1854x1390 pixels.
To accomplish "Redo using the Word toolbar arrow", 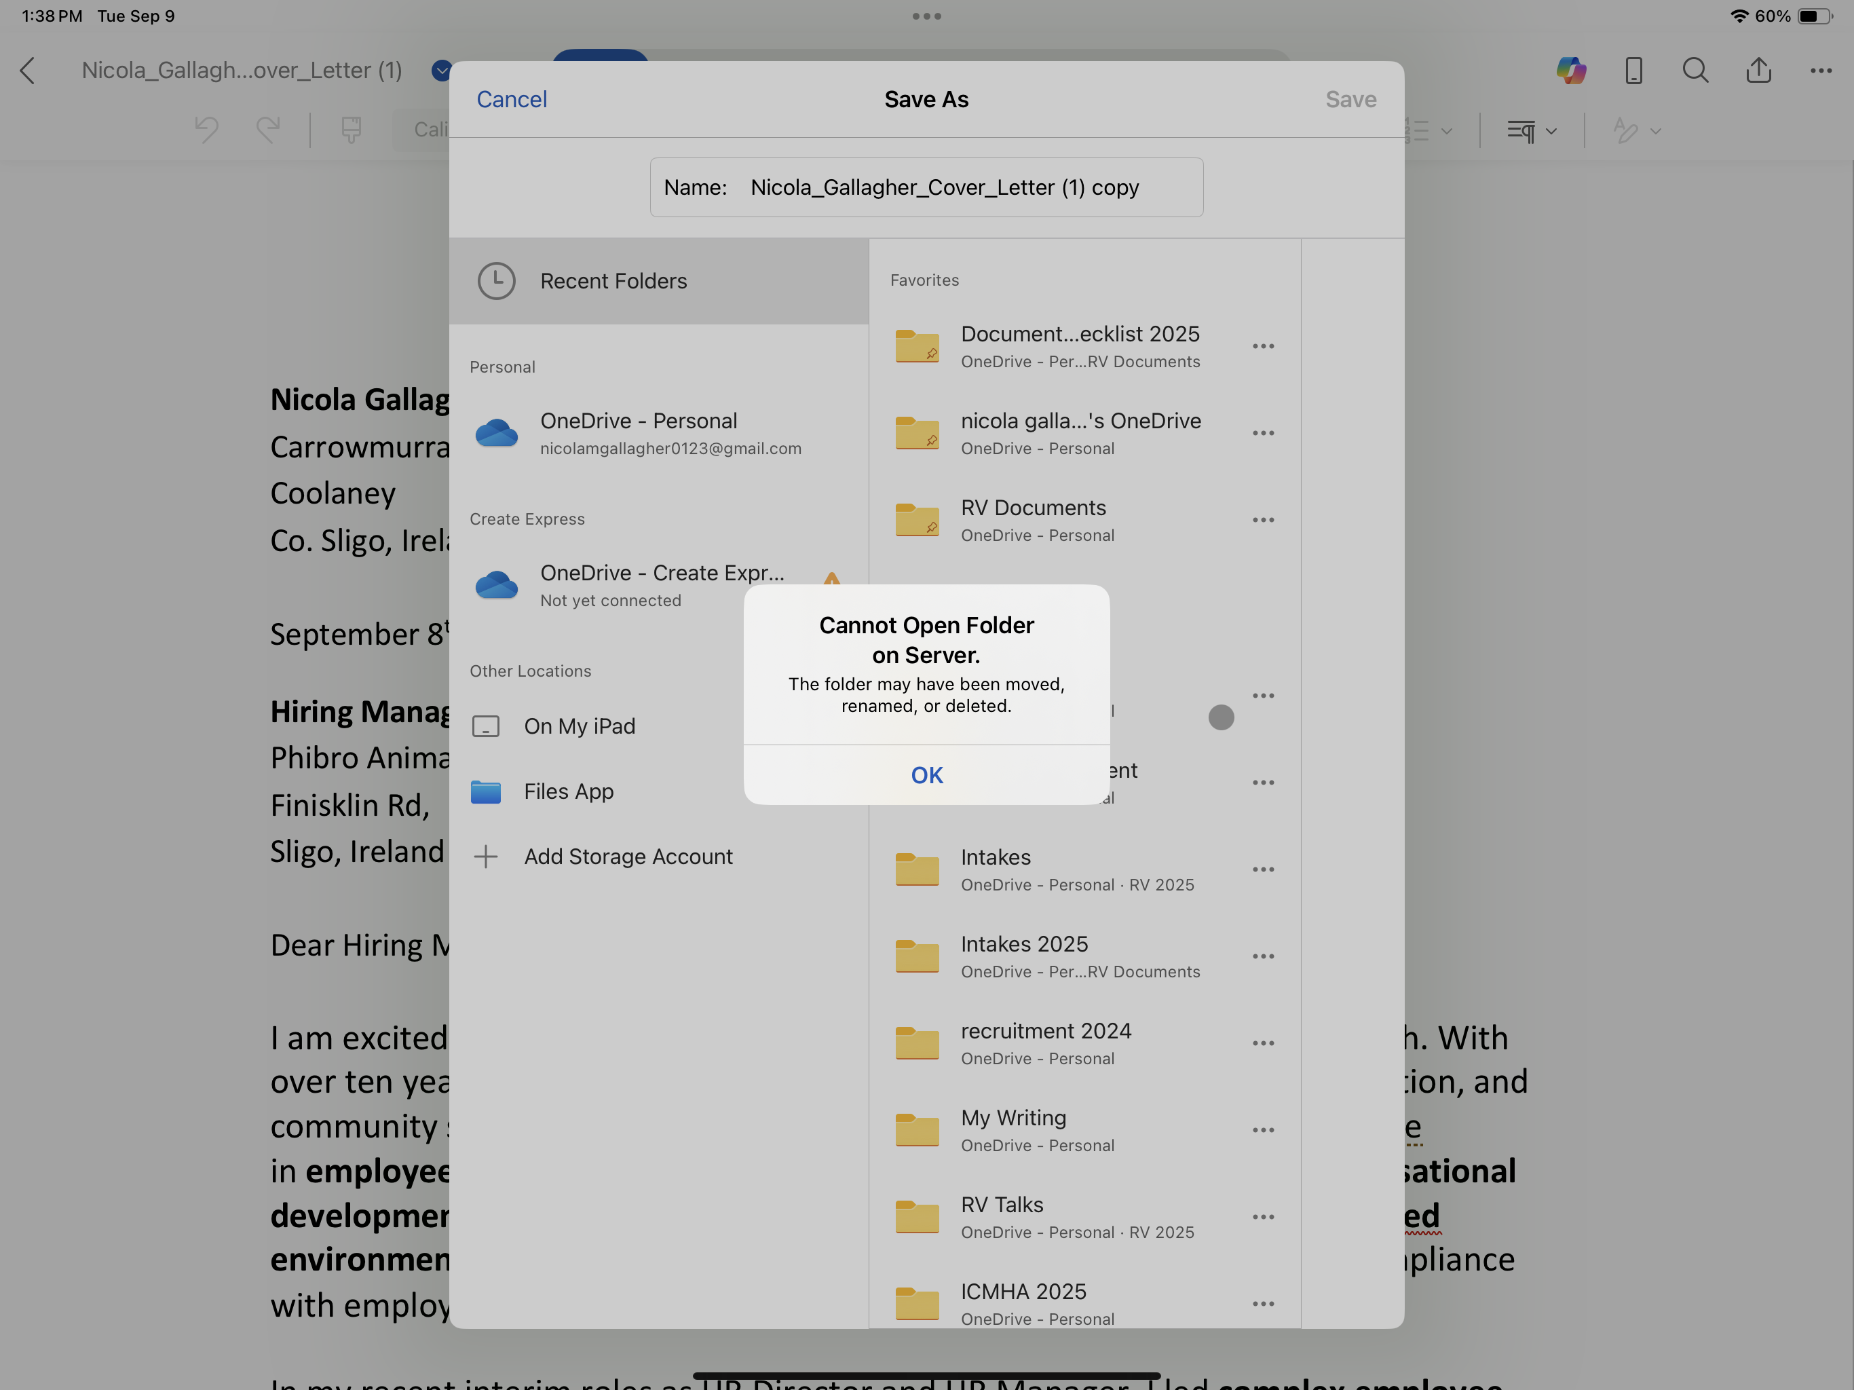I will [x=268, y=130].
